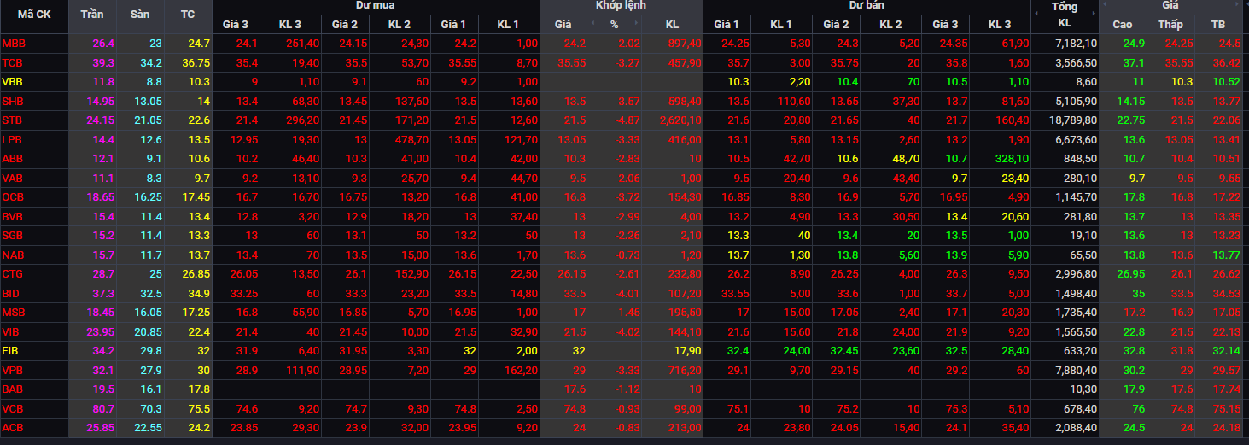Choose the MSB symbol
The height and width of the screenshot is (445, 1249).
point(13,312)
